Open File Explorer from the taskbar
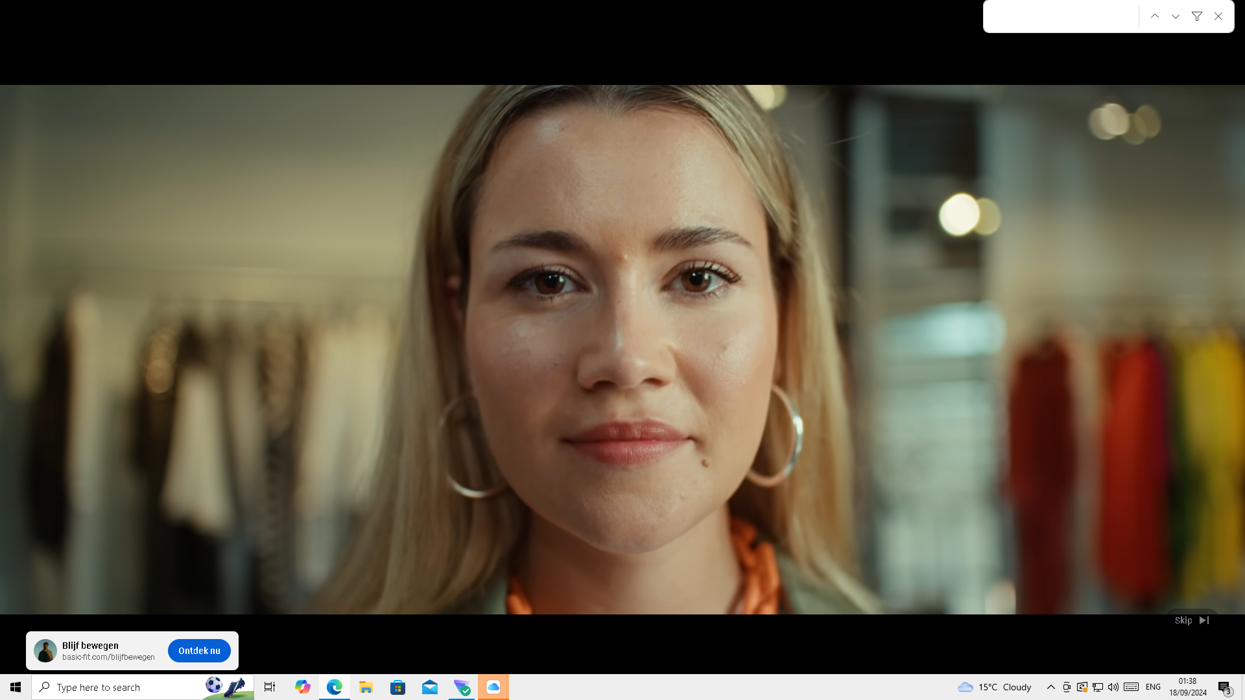This screenshot has width=1245, height=700. pos(366,687)
